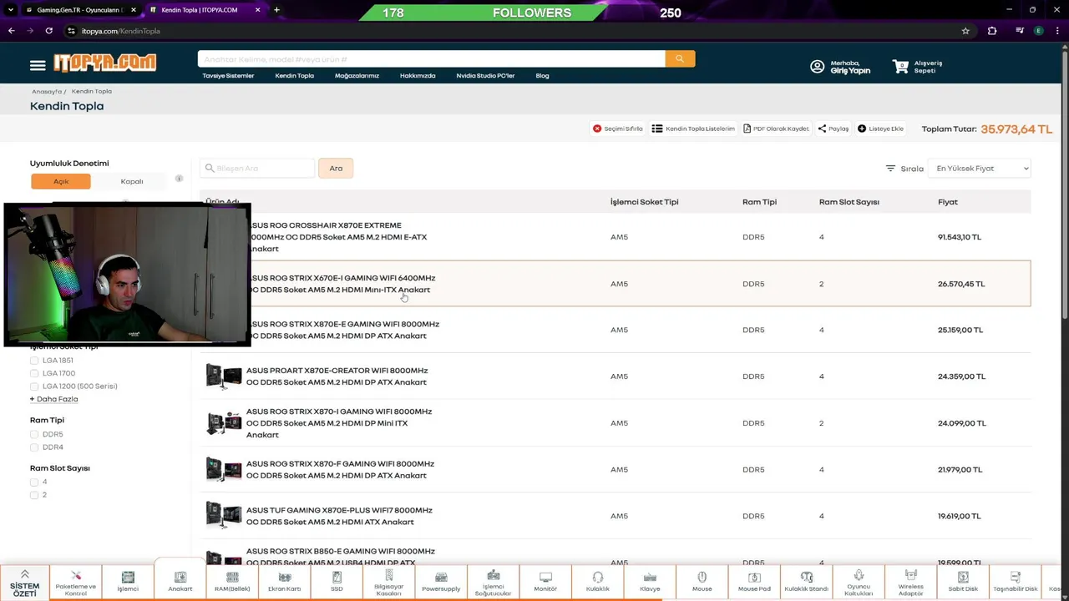The width and height of the screenshot is (1069, 601).
Task: Click compatibility info icon
Action: tap(179, 179)
